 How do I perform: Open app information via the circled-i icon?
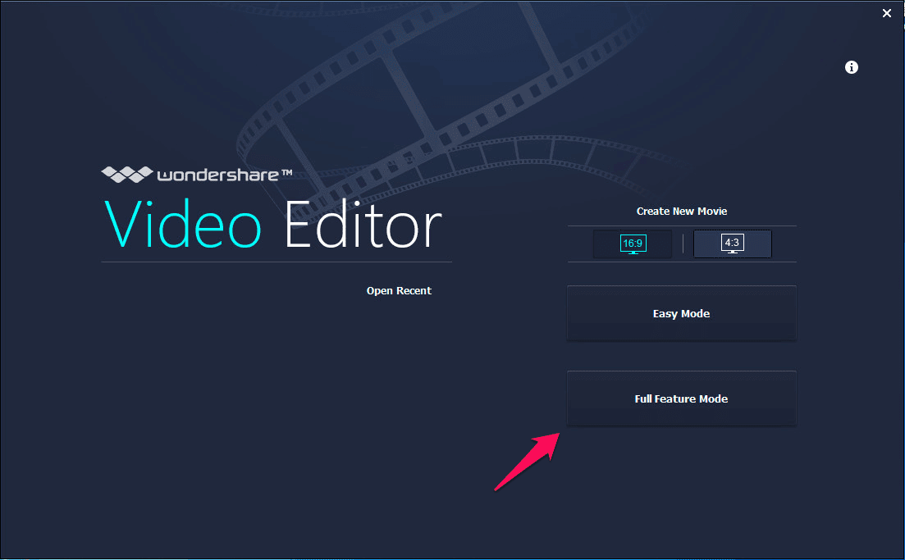coord(851,67)
